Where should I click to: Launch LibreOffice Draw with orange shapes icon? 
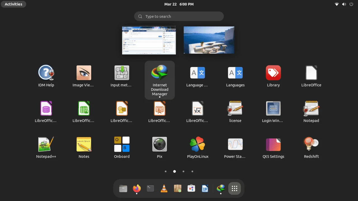pos(122,112)
